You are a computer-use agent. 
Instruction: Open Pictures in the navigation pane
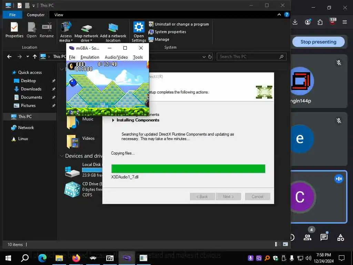[28, 106]
